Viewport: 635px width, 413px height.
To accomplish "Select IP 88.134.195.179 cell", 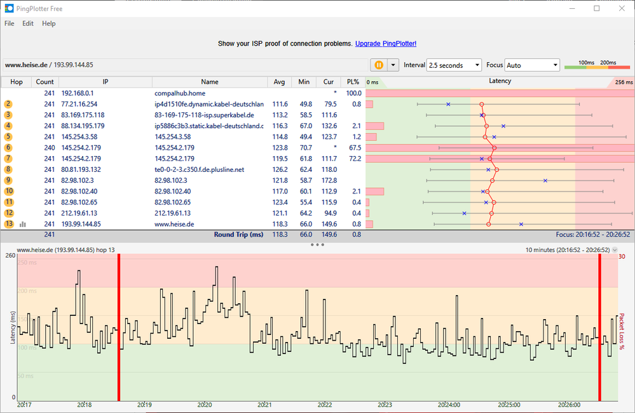I will [83, 126].
